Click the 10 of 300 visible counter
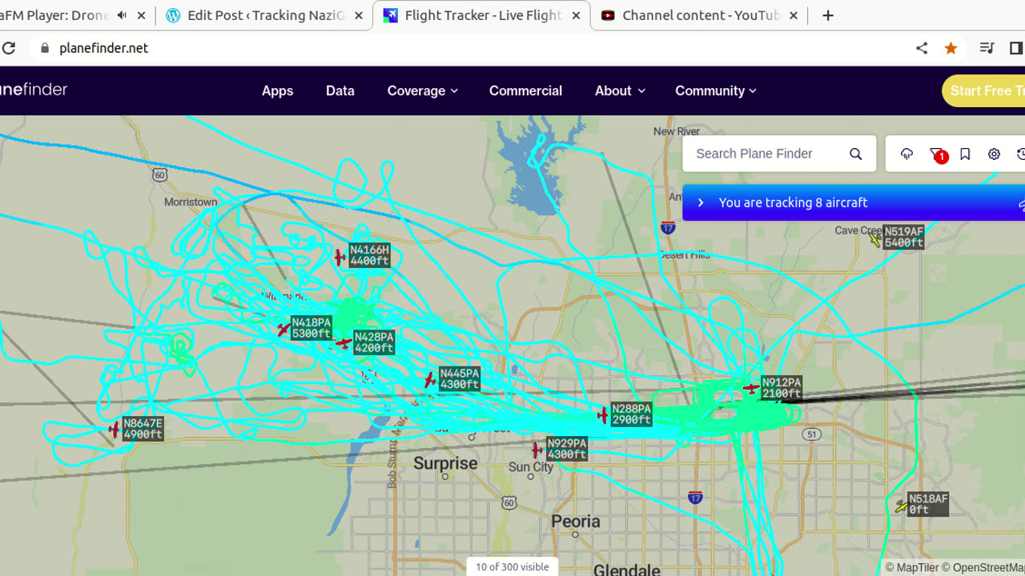 (x=512, y=566)
